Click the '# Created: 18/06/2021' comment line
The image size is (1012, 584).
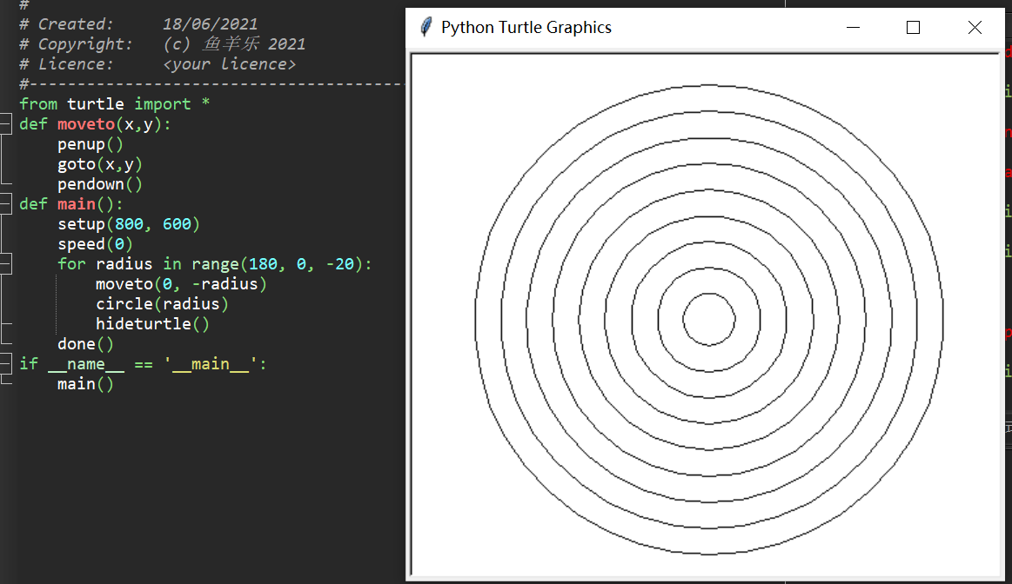point(138,23)
